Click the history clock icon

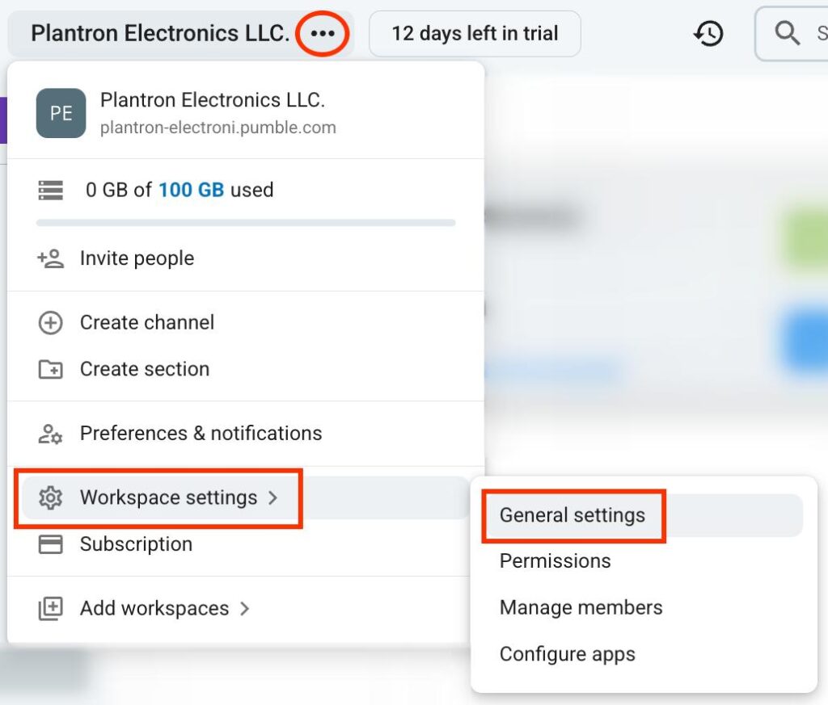tap(708, 34)
